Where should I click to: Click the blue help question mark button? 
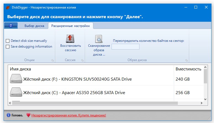click(x=11, y=26)
